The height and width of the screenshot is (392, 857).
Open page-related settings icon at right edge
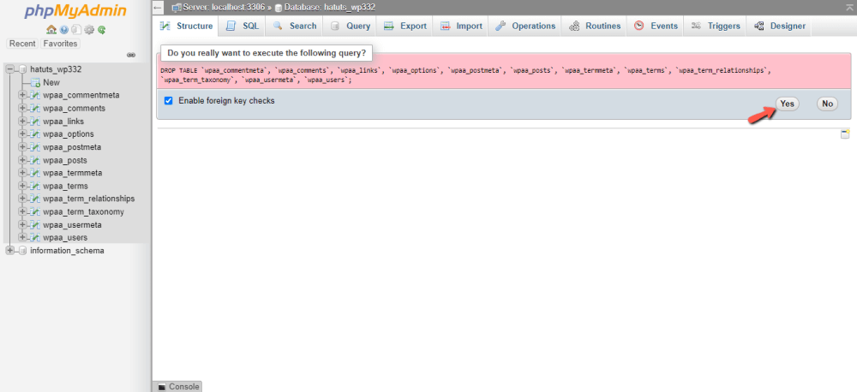point(845,134)
